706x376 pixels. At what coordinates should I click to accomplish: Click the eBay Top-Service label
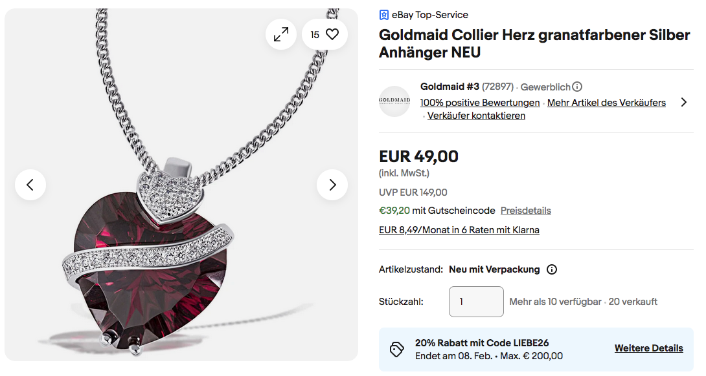pyautogui.click(x=430, y=15)
